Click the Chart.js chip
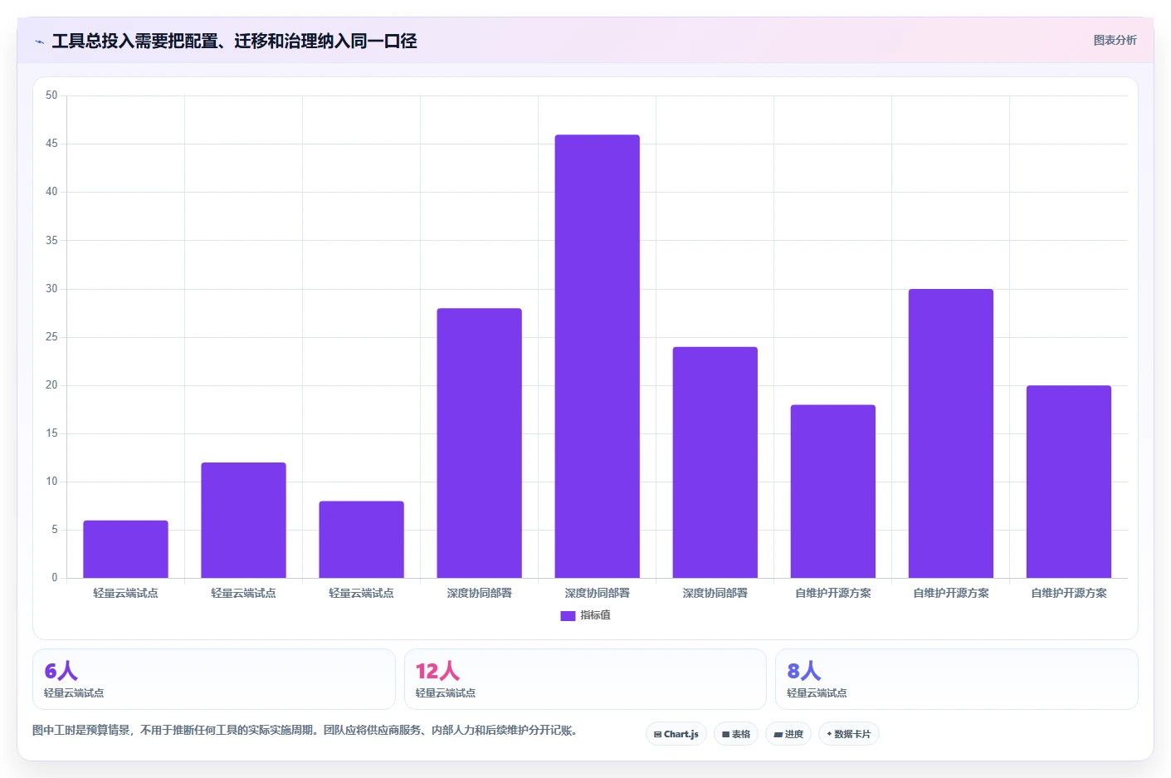This screenshot has width=1171, height=778. [676, 734]
